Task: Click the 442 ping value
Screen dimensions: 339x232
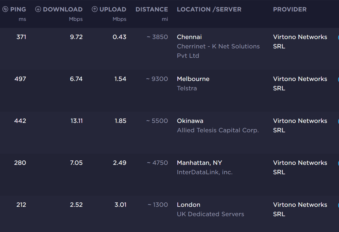Action: pos(20,121)
